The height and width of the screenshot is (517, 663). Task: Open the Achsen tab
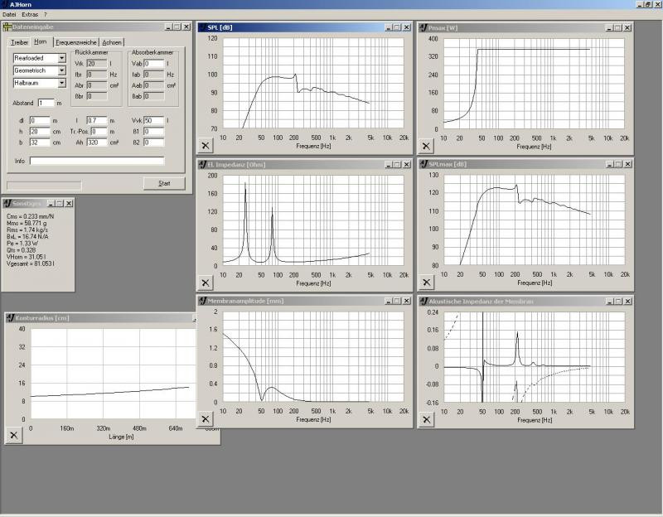coord(112,42)
